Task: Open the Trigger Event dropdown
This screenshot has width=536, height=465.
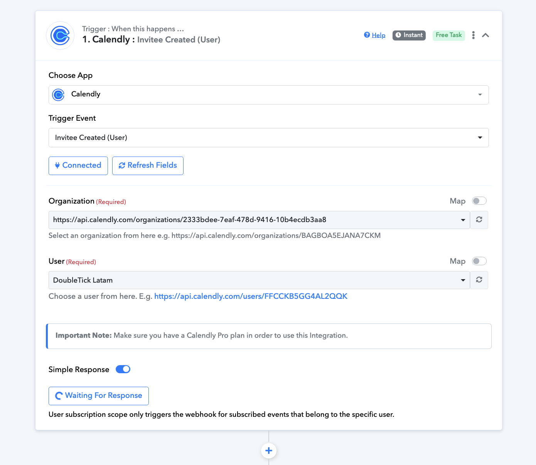Action: (x=268, y=138)
